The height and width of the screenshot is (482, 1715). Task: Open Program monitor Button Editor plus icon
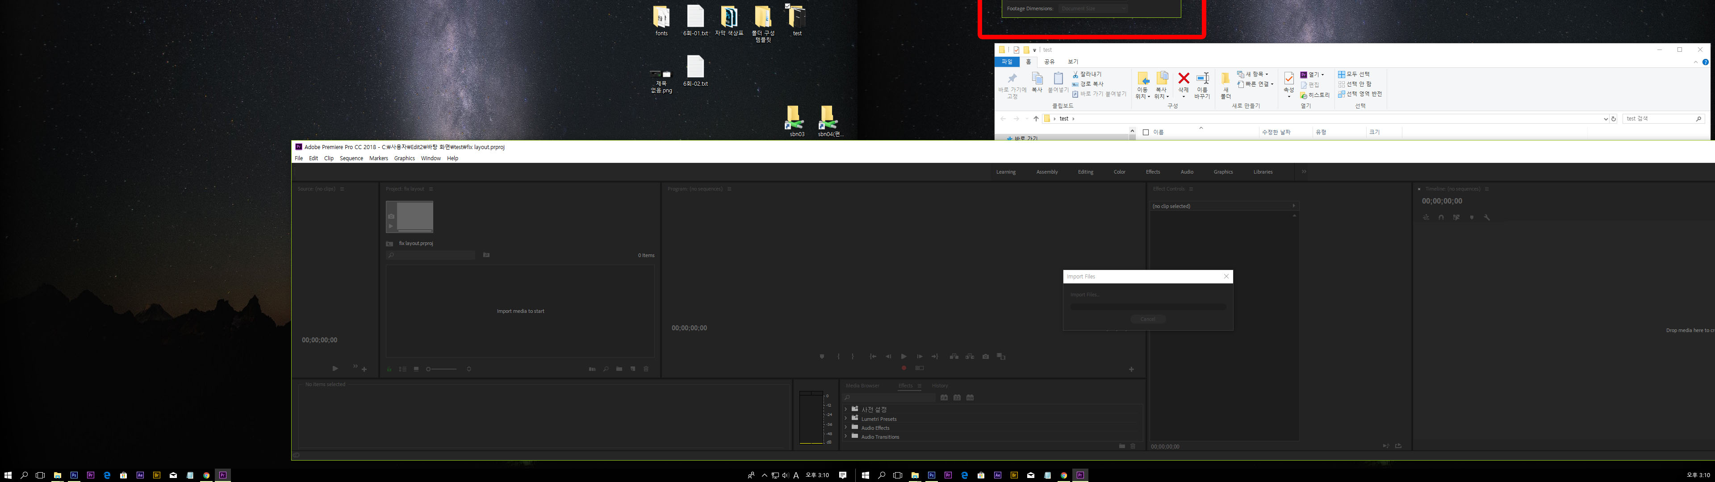(x=1131, y=370)
